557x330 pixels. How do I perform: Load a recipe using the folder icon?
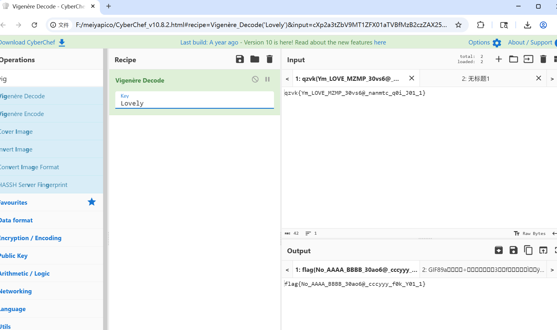coord(254,59)
